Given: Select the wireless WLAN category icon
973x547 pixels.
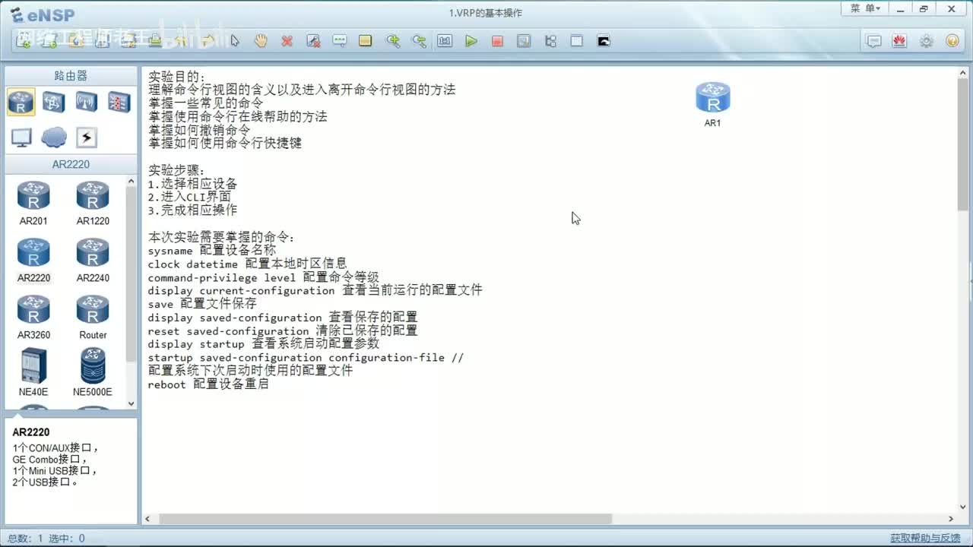Looking at the screenshot, I should click(86, 102).
